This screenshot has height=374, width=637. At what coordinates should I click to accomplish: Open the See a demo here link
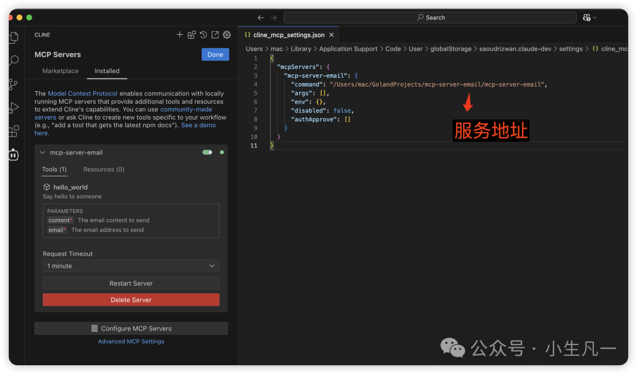coord(198,125)
